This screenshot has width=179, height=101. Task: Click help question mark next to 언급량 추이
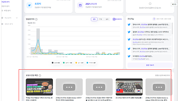point(36,19)
